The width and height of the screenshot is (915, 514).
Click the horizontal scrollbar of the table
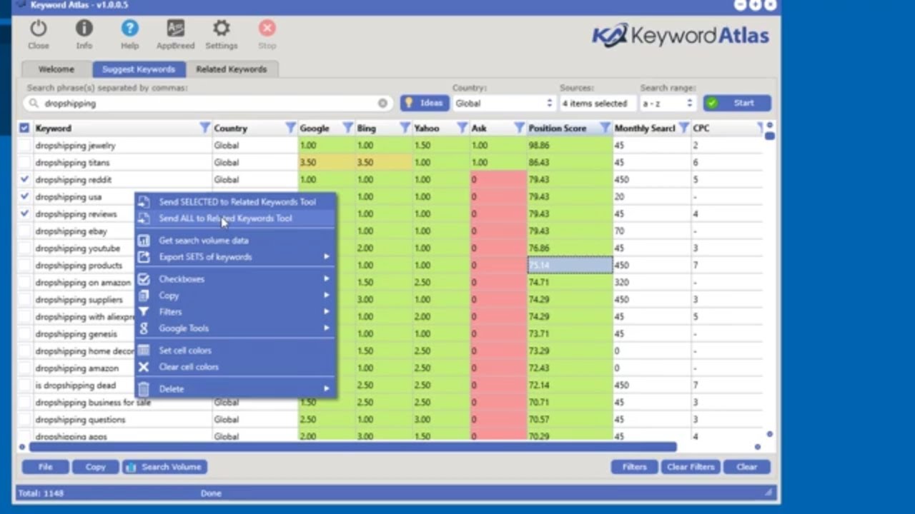click(x=352, y=447)
